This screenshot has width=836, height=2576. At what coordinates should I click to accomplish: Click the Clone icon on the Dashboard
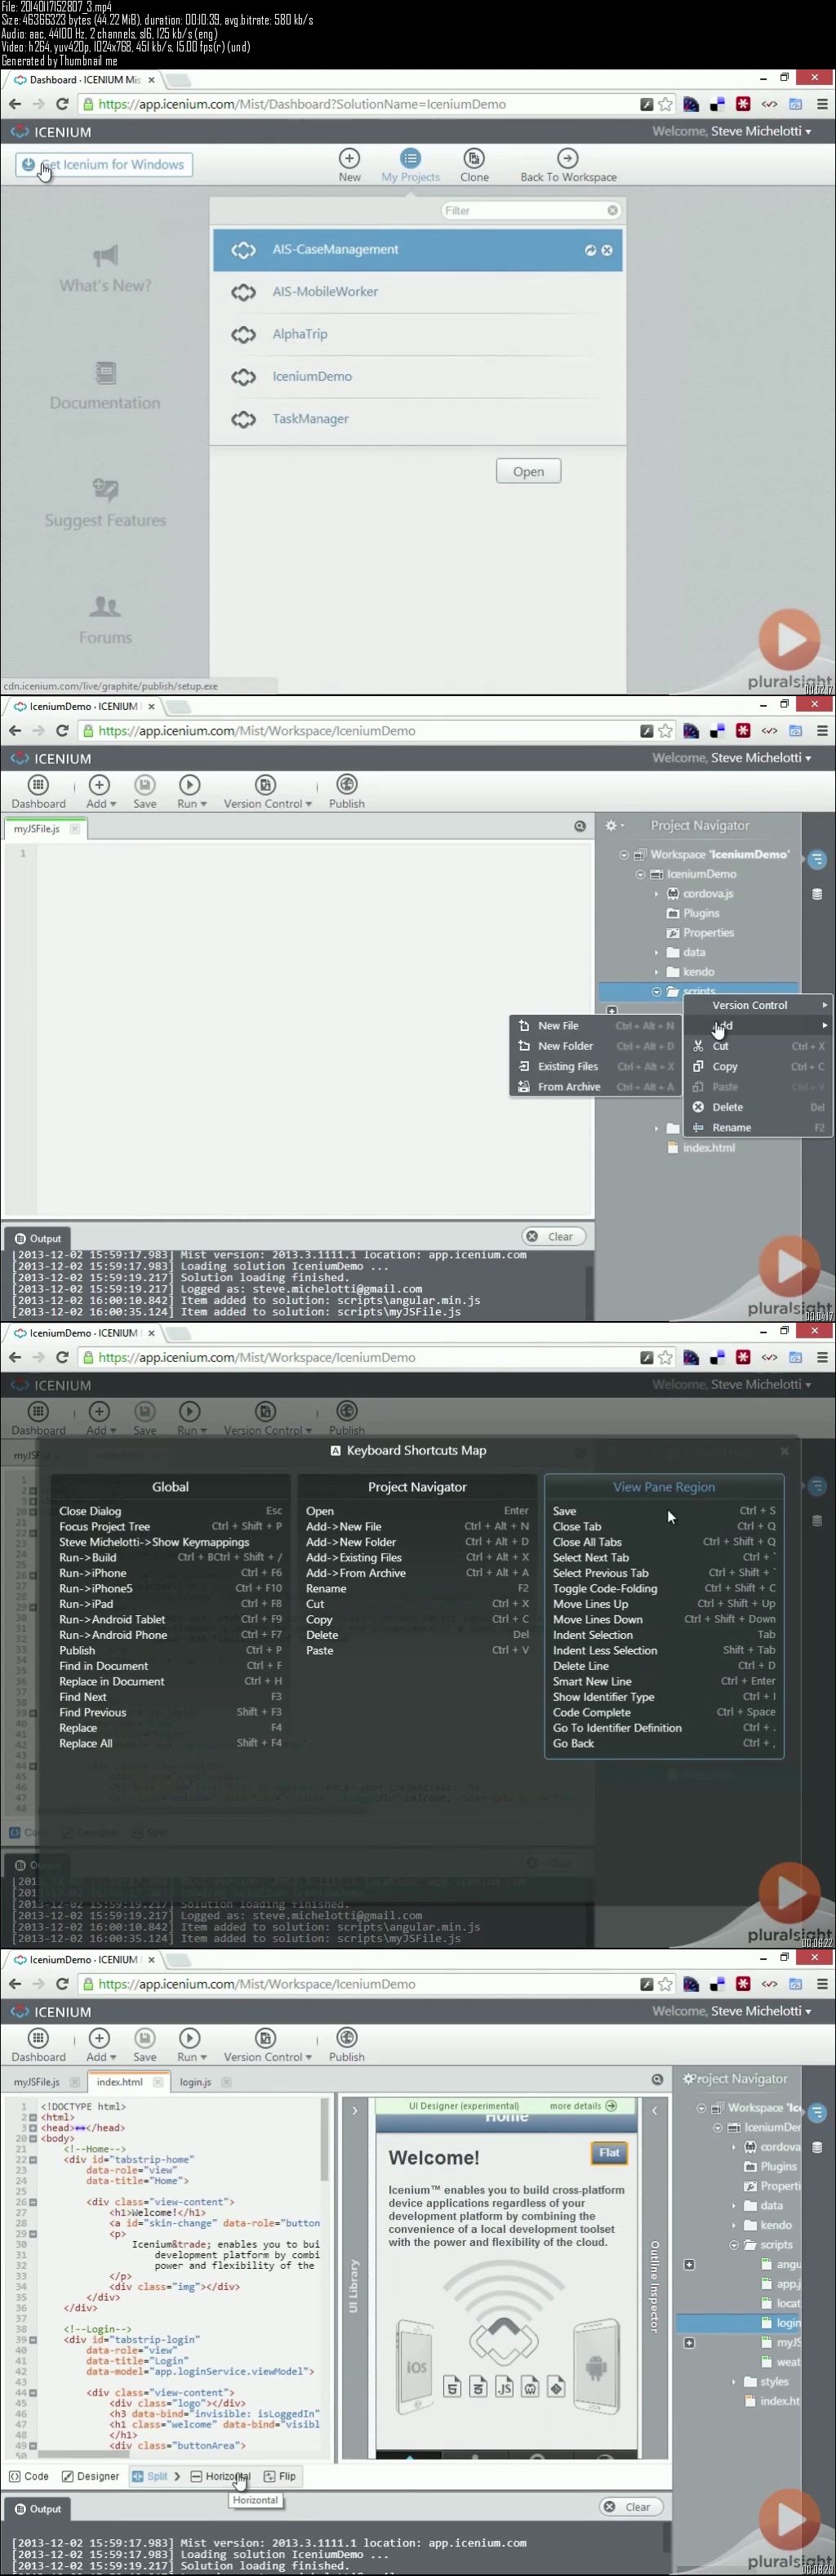[x=474, y=158]
